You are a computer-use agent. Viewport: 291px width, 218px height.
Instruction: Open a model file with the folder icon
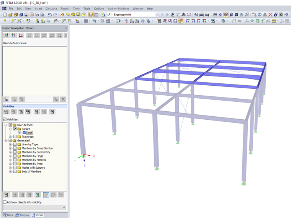tap(10, 15)
